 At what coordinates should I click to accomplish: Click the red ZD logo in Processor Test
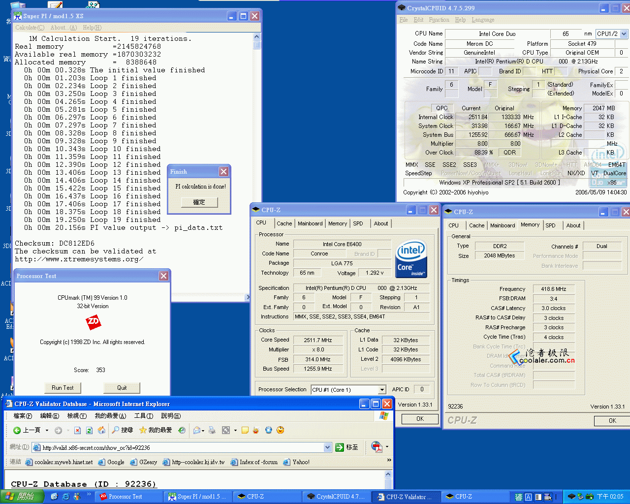[x=93, y=322]
